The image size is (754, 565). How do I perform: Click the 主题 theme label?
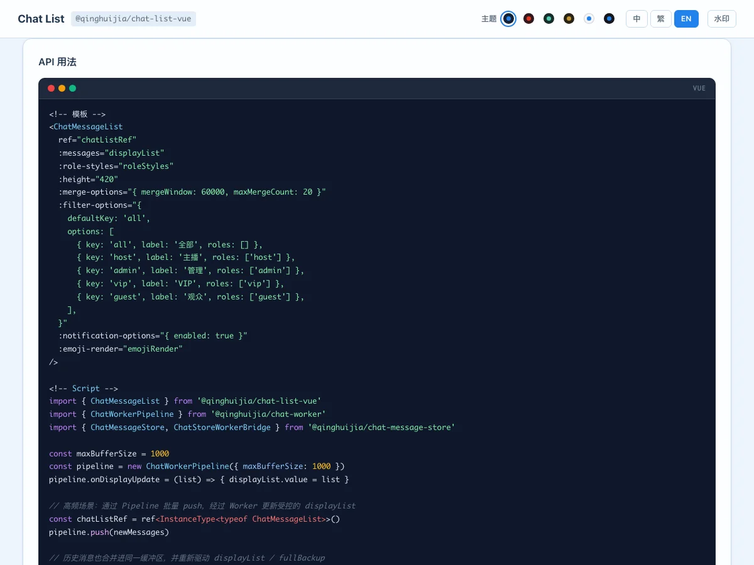(x=489, y=19)
